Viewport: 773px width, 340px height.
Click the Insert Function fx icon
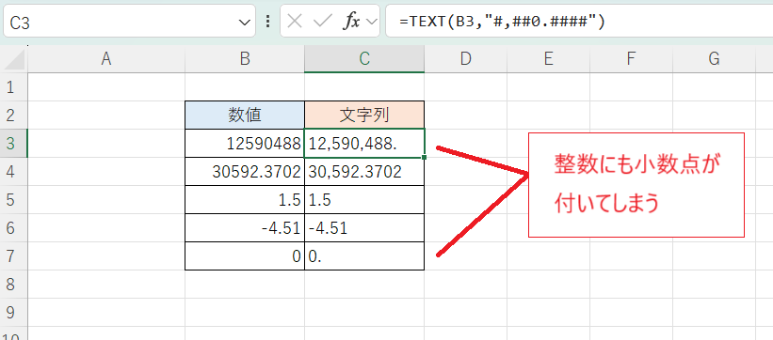(x=351, y=22)
